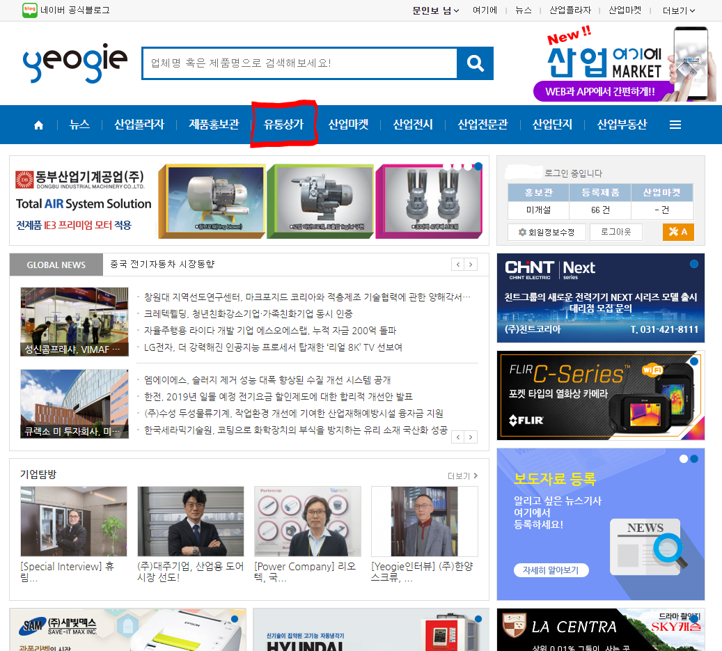Go to the previous page of the news list

click(457, 437)
